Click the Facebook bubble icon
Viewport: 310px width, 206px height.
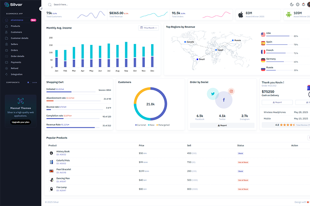pyautogui.click(x=224, y=100)
